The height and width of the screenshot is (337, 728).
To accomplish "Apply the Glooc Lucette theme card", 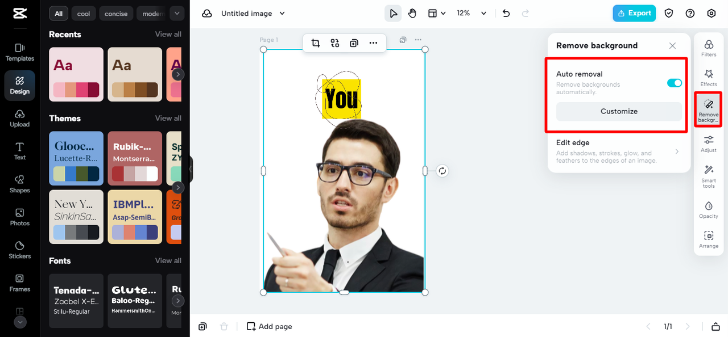I will click(x=76, y=158).
